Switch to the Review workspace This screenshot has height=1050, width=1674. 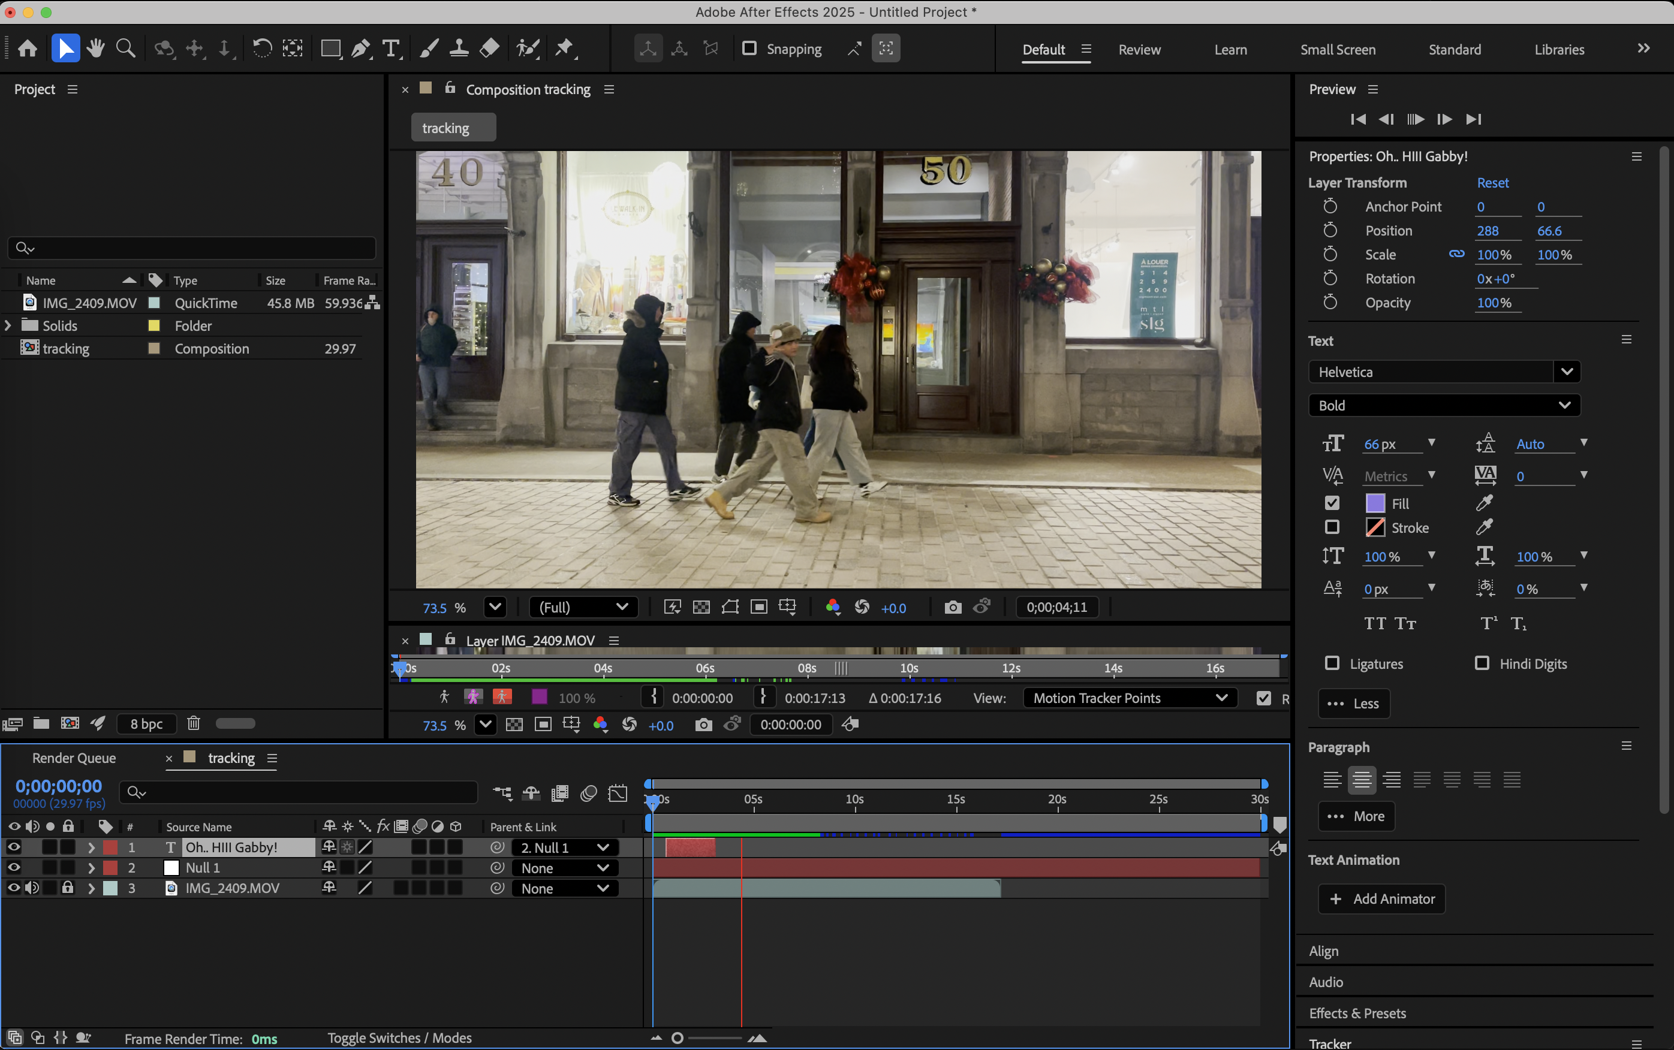point(1139,49)
